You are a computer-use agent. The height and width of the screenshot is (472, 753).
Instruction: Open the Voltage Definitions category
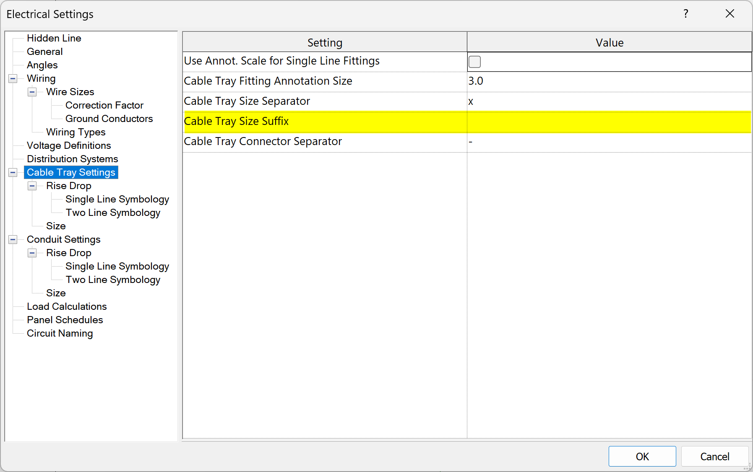coord(69,145)
